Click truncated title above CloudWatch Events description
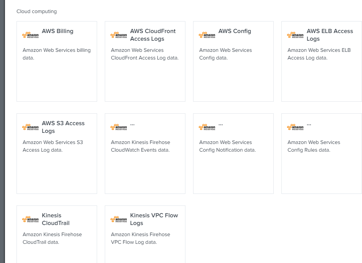Viewport: 362px width, 263px height. coord(132,125)
